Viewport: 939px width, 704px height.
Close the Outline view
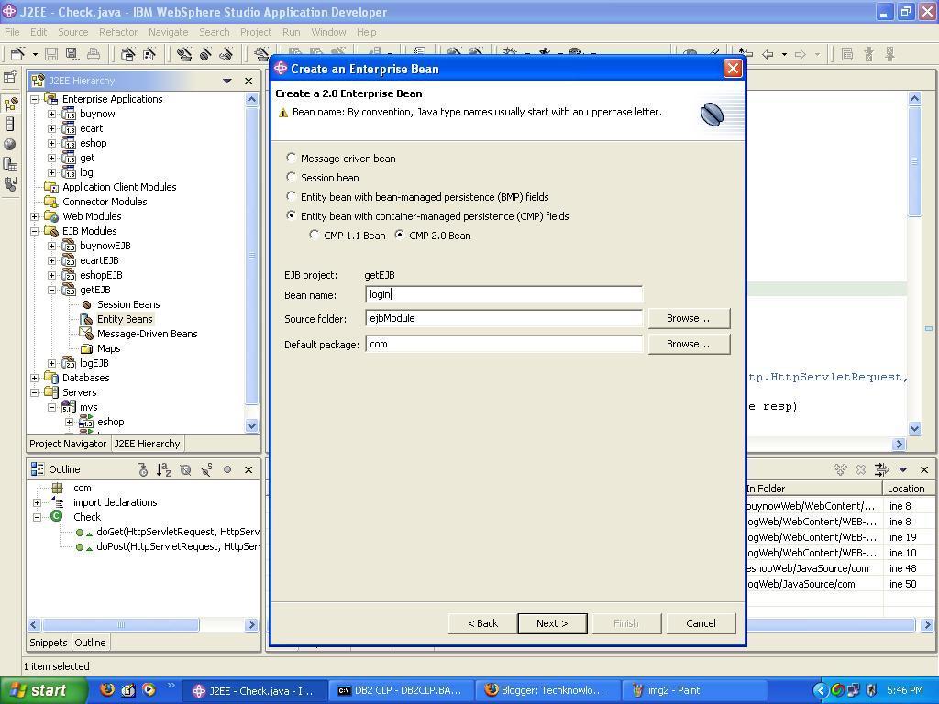click(249, 470)
